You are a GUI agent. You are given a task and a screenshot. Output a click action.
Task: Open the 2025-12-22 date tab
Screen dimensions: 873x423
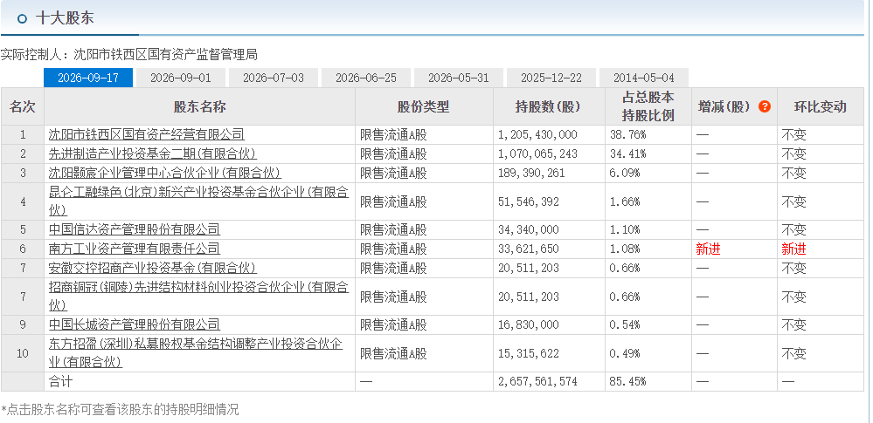click(551, 78)
